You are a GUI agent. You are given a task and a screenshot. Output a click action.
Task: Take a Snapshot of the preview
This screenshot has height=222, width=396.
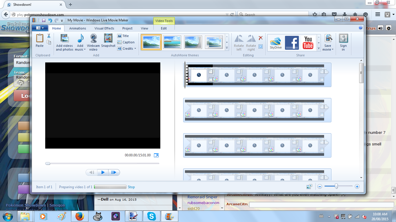tap(108, 40)
